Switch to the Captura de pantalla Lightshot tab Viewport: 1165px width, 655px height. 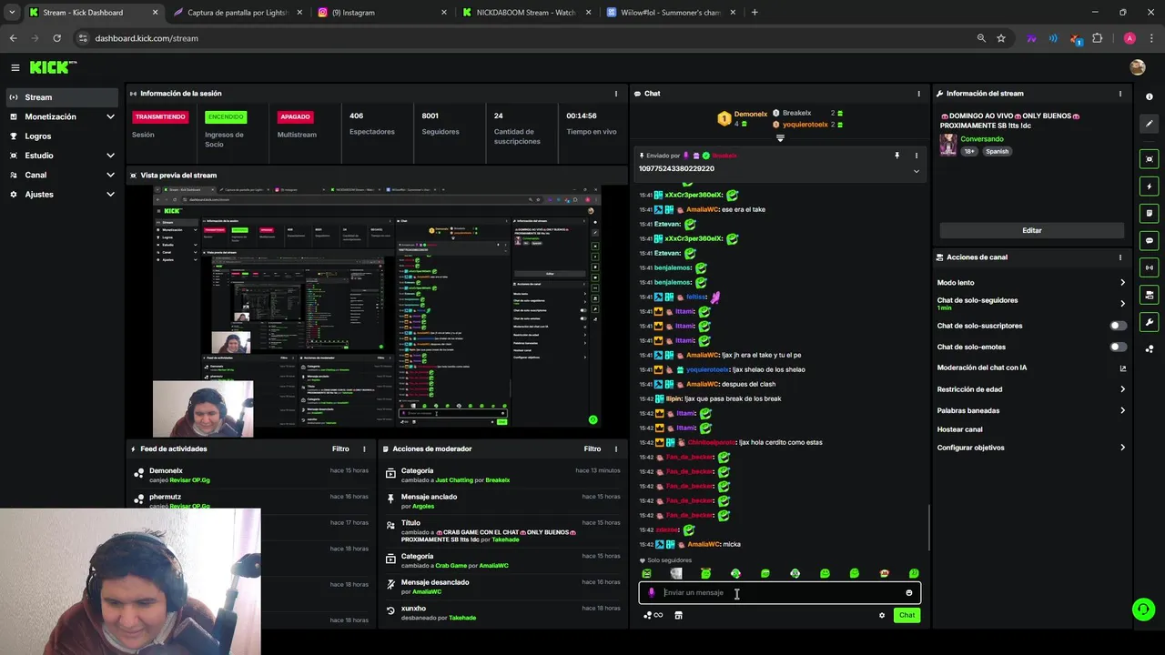click(237, 13)
